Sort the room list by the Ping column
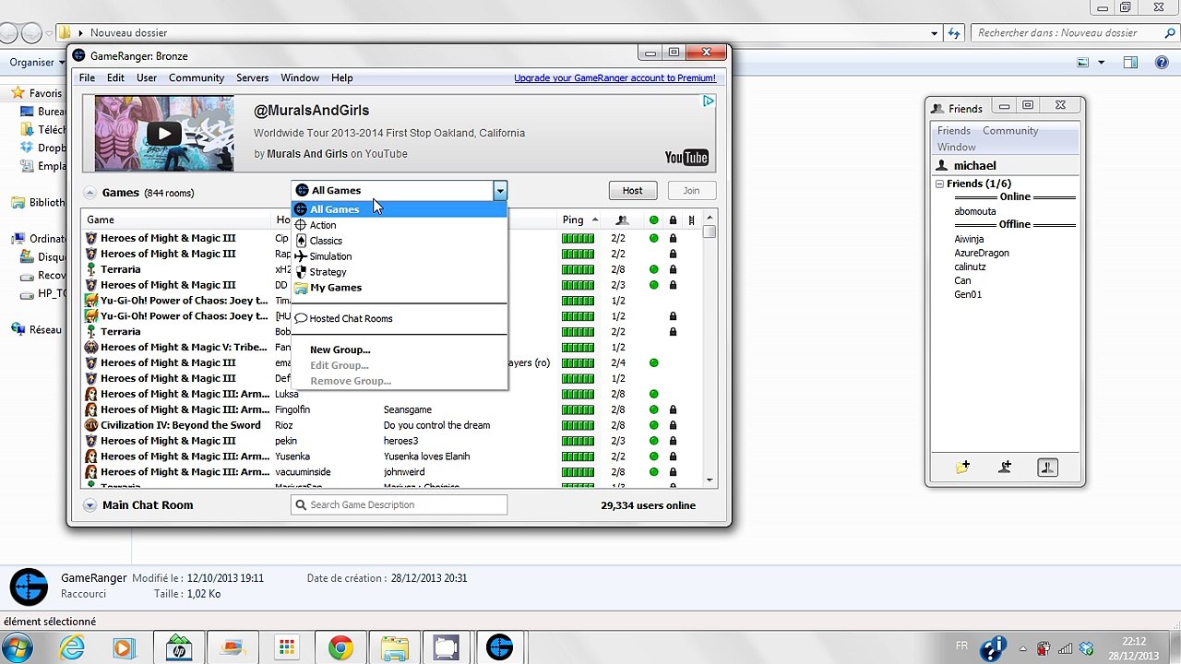 [580, 219]
